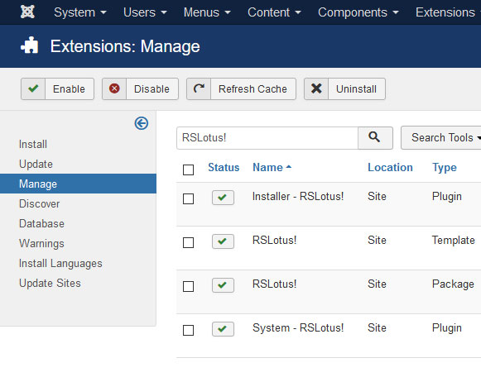Open the System dropdown menu
The width and height of the screenshot is (481, 382).
click(80, 12)
